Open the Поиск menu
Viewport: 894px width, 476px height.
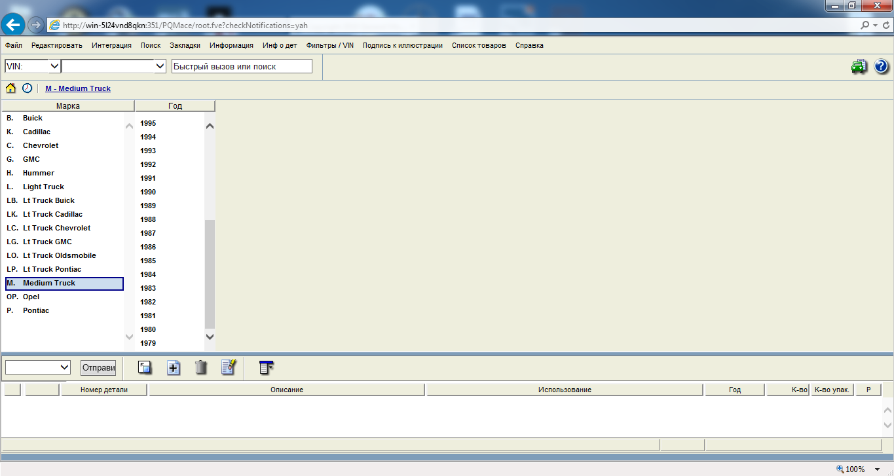(151, 45)
